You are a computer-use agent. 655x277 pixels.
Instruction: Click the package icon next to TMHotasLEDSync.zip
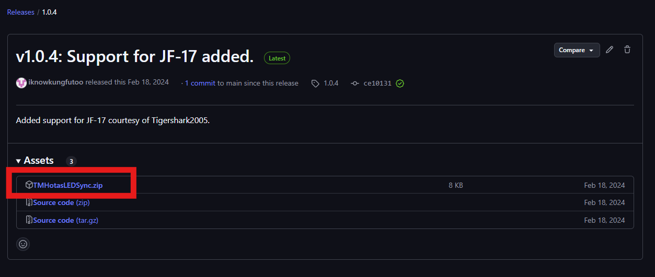point(29,185)
